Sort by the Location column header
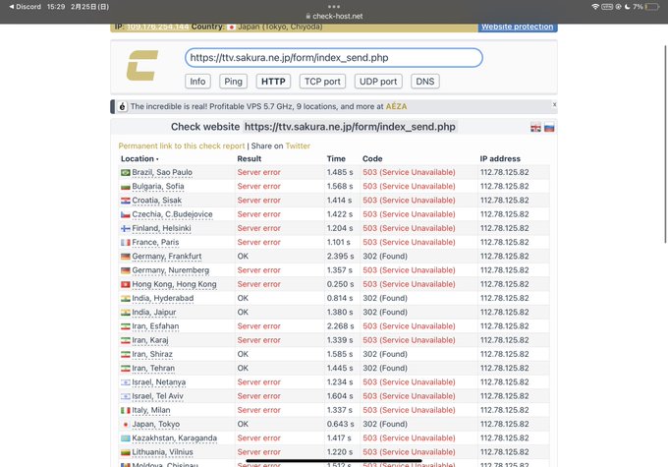 pyautogui.click(x=139, y=158)
